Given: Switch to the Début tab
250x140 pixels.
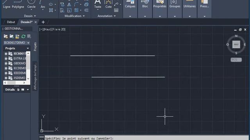Looking at the screenshot, I should coord(11,22).
